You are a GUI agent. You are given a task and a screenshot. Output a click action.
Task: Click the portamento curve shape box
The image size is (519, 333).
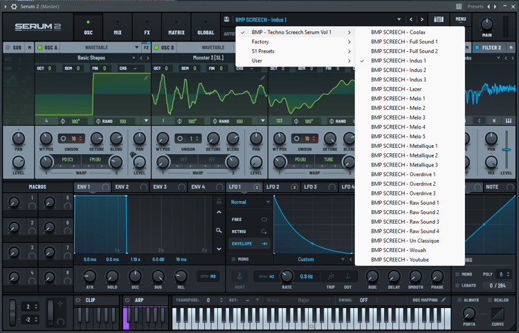pos(498,314)
